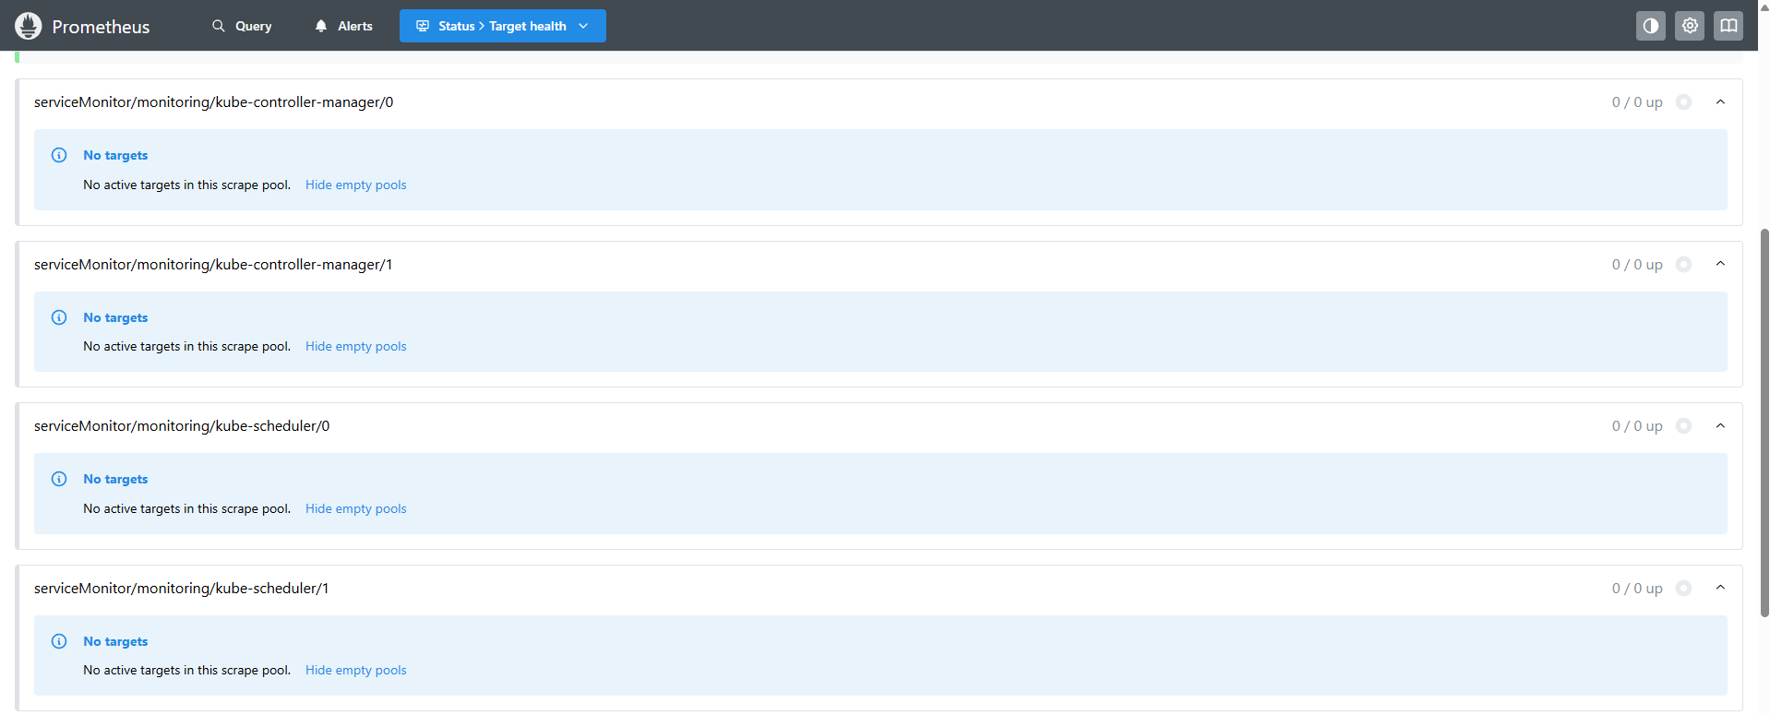Click magnifier icon beside Query
The image size is (1770, 715).
point(219,26)
